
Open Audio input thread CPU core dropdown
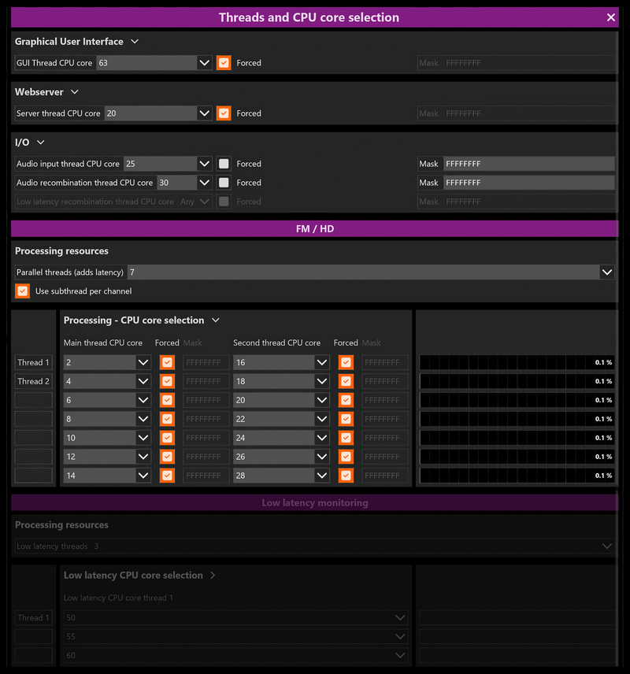point(204,164)
